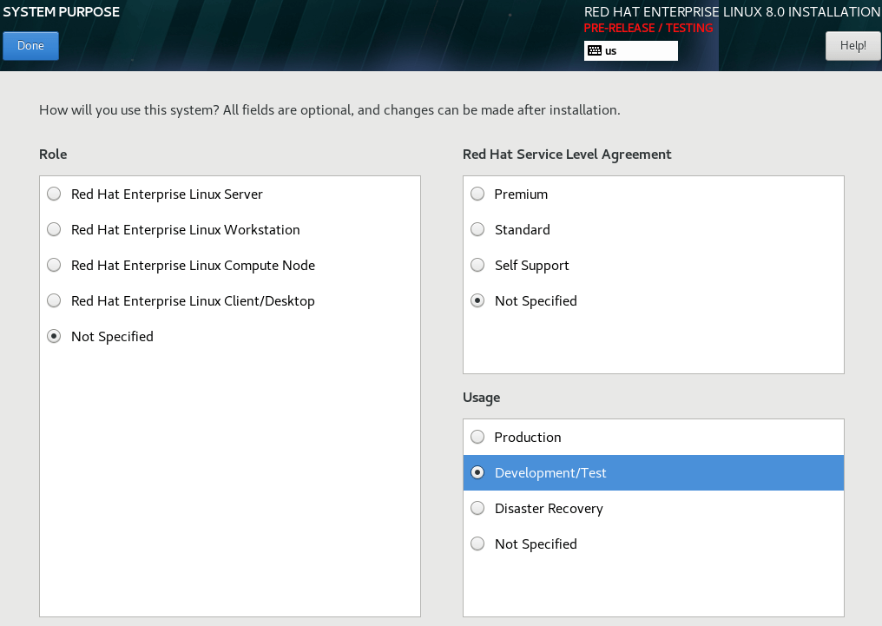Pick Red Hat Enterprise Linux Compute Node

tap(54, 266)
